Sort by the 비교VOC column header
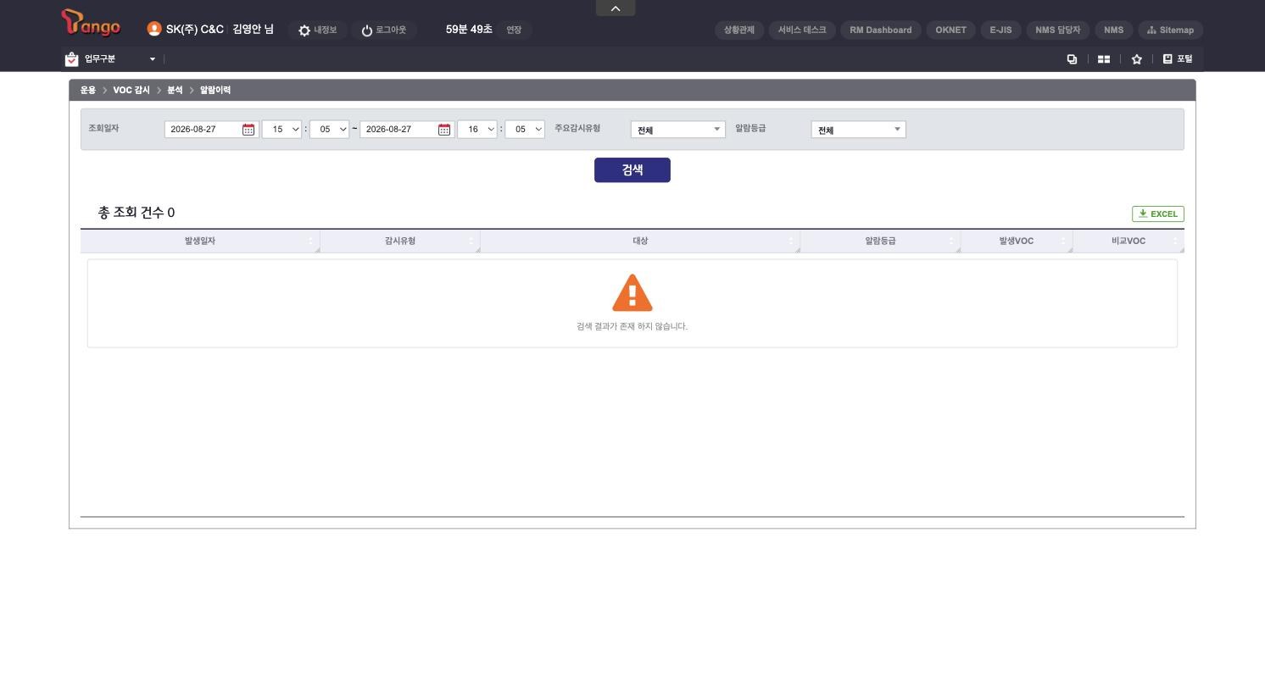This screenshot has height=688, width=1265. pyautogui.click(x=1128, y=241)
